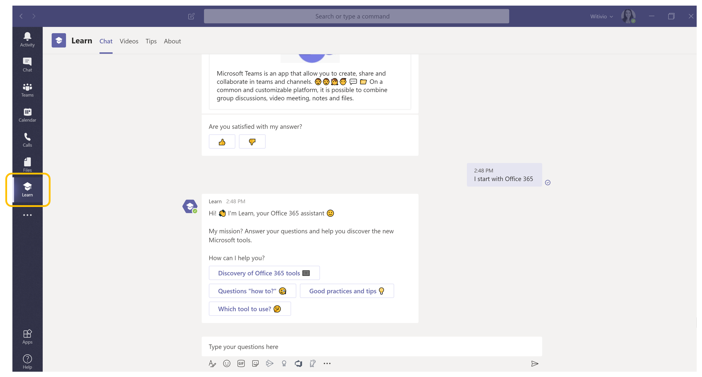Switch to the Tips tab
The width and height of the screenshot is (702, 377).
point(151,41)
